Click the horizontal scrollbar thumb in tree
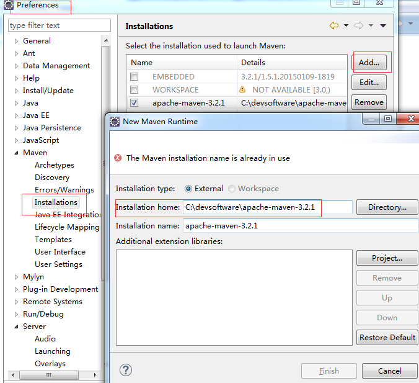 pyautogui.click(x=49, y=375)
